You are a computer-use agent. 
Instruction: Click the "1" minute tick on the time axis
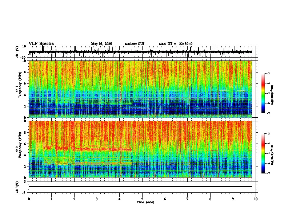(51, 199)
